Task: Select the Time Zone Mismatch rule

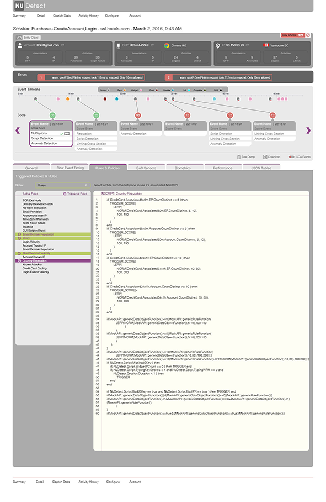Action: point(35,219)
